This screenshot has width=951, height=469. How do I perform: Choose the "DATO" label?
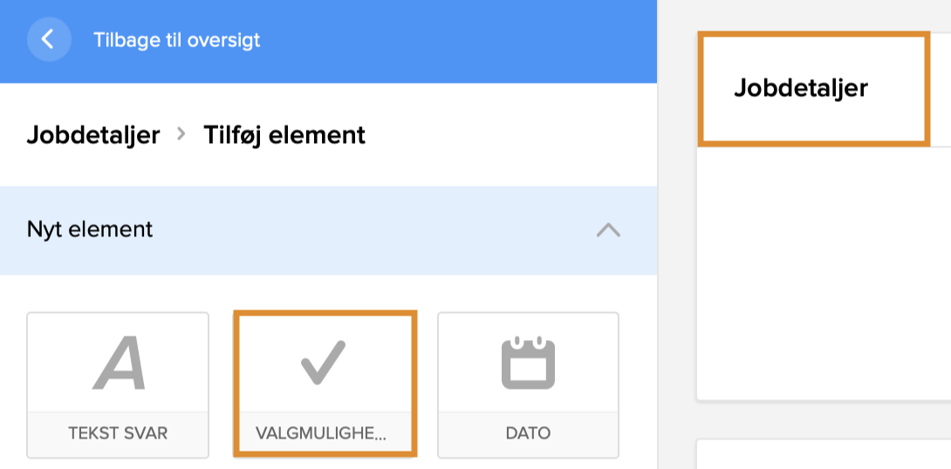coord(528,433)
